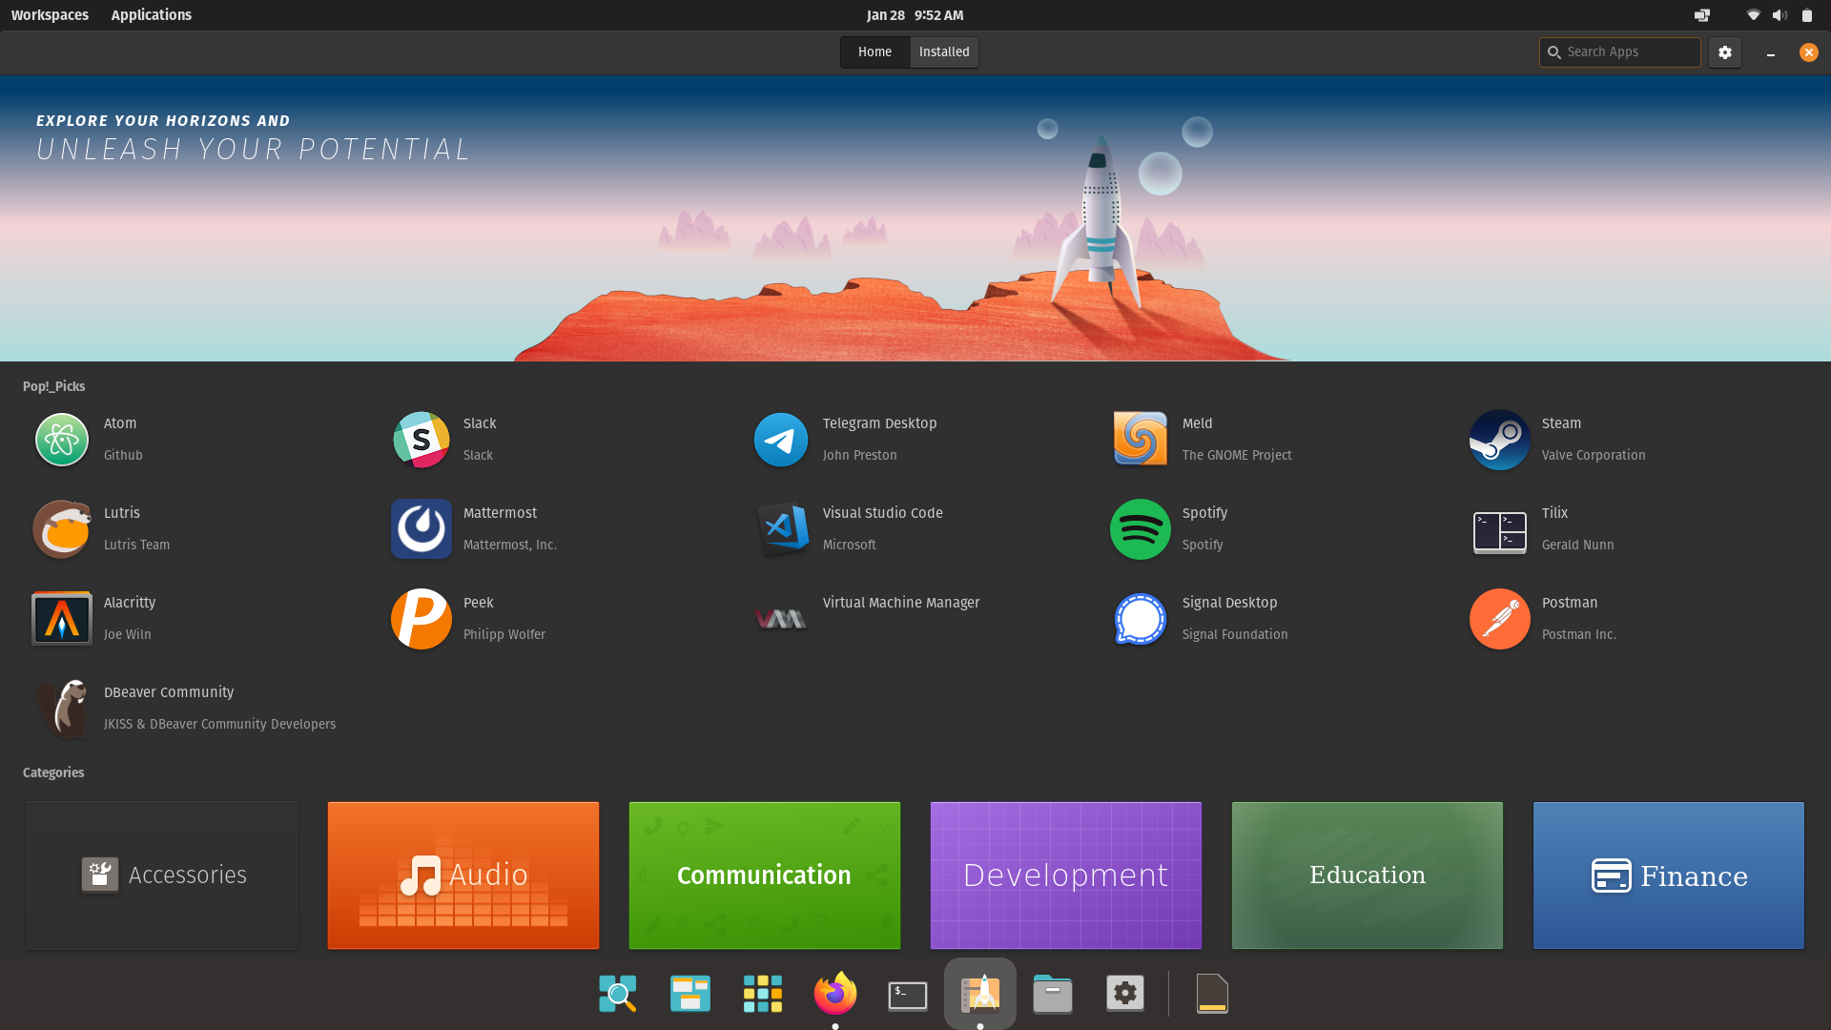This screenshot has width=1831, height=1030.
Task: Open the Alacritty app icon
Action: pos(62,619)
